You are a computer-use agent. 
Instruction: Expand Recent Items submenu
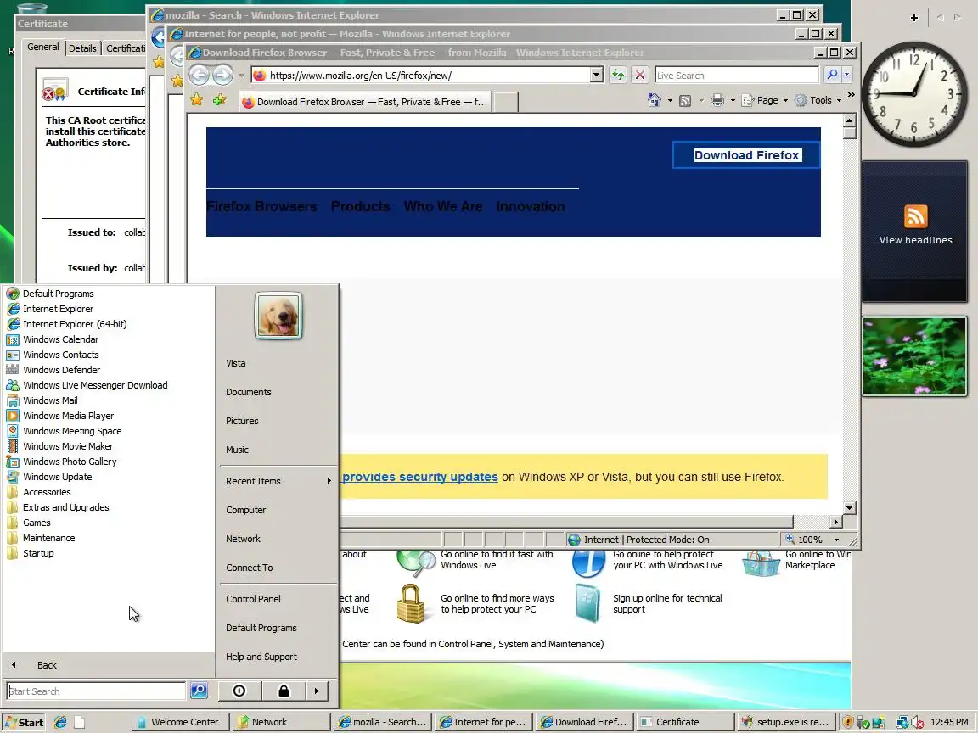point(278,481)
